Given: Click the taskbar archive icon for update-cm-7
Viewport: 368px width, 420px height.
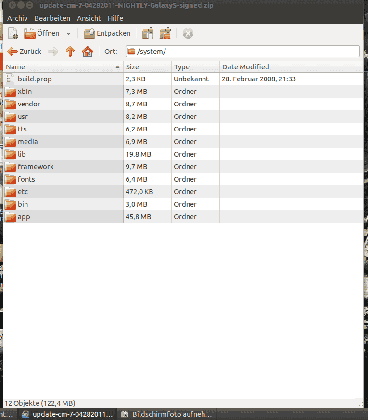Looking at the screenshot, I should pyautogui.click(x=25, y=414).
